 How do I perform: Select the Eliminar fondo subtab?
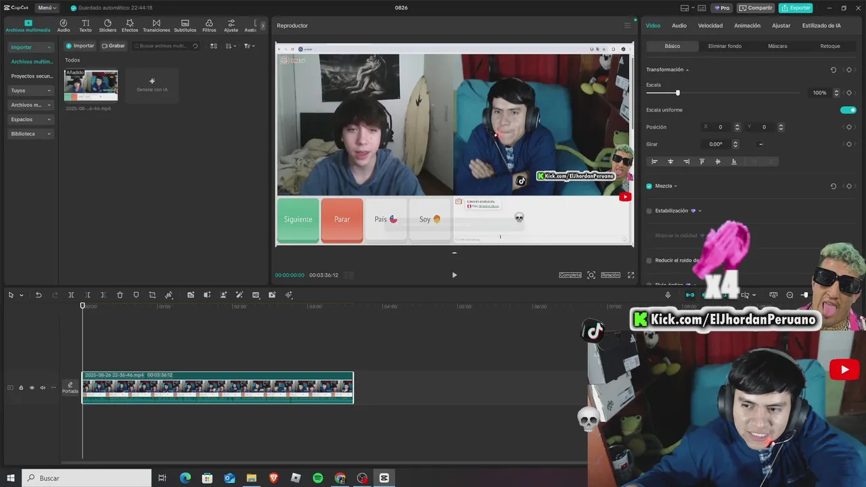click(x=725, y=46)
